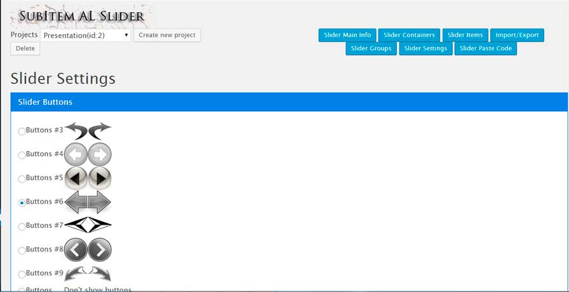Select the Buttons #9 radio option
Image resolution: width=569 pixels, height=292 pixels.
point(22,275)
